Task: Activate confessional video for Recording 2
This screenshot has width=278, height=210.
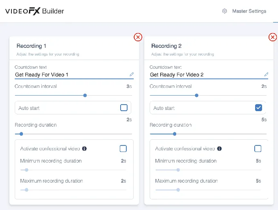Action: [258, 148]
